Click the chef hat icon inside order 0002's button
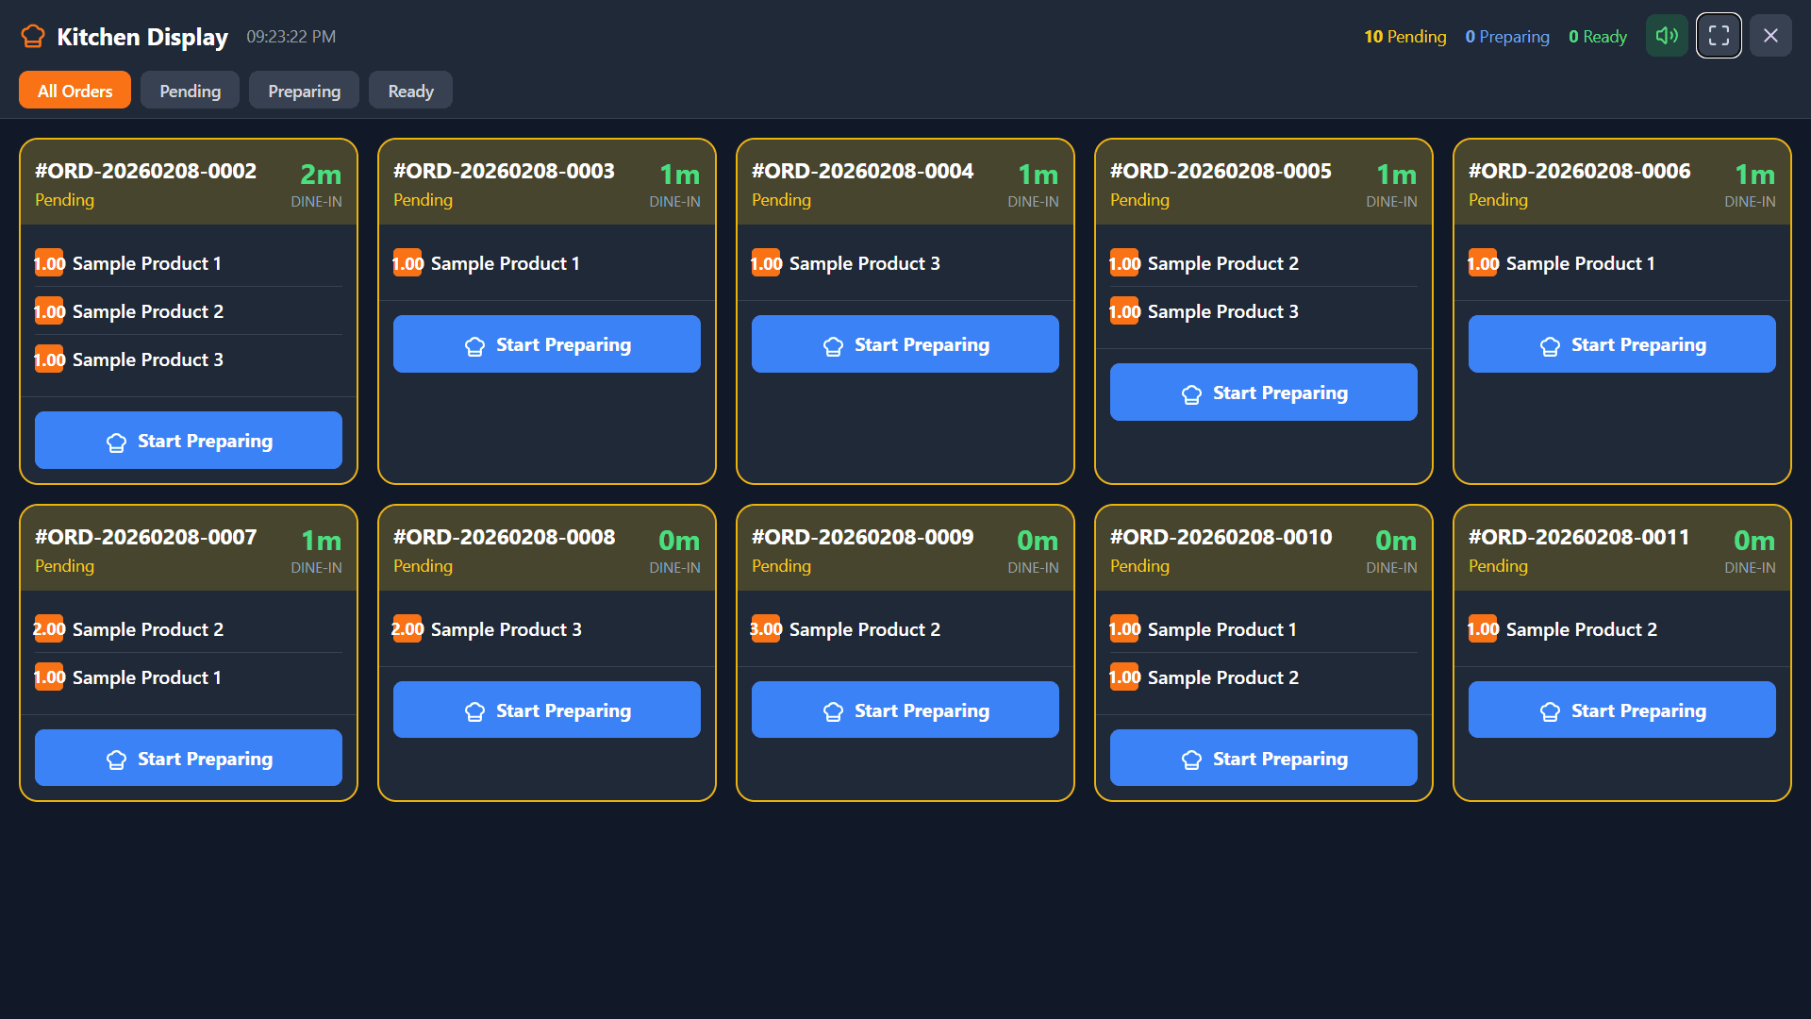The height and width of the screenshot is (1019, 1811). 116,441
